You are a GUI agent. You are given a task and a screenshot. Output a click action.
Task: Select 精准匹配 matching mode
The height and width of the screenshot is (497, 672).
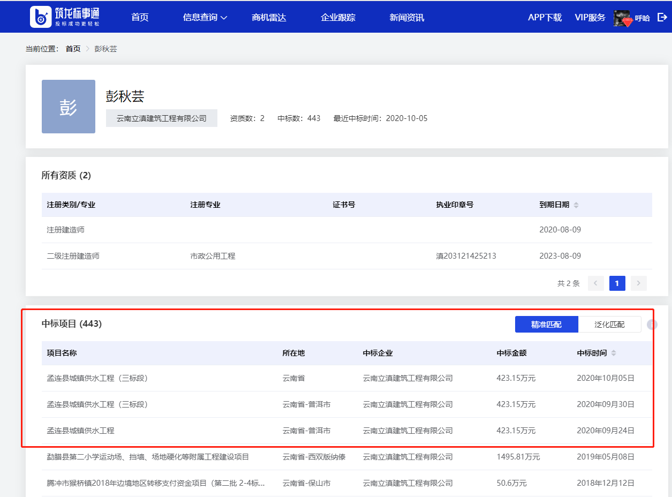[x=546, y=325]
